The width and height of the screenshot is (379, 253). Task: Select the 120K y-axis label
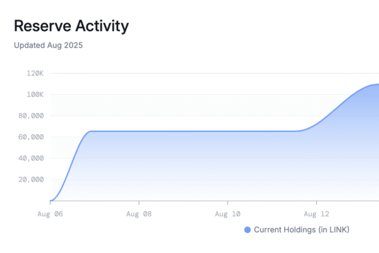point(35,73)
